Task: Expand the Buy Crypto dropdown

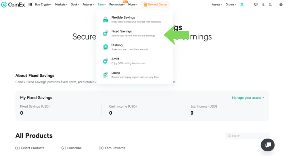Action: (x=43, y=5)
